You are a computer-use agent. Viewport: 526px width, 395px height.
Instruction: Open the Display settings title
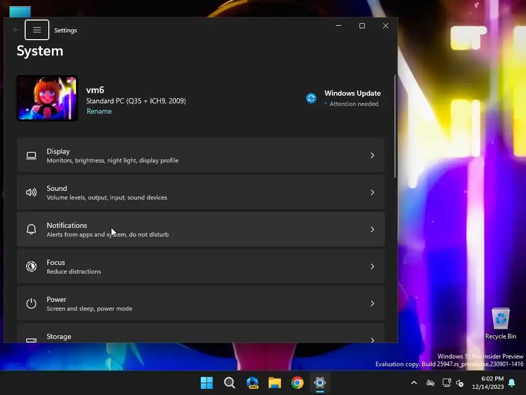point(58,152)
